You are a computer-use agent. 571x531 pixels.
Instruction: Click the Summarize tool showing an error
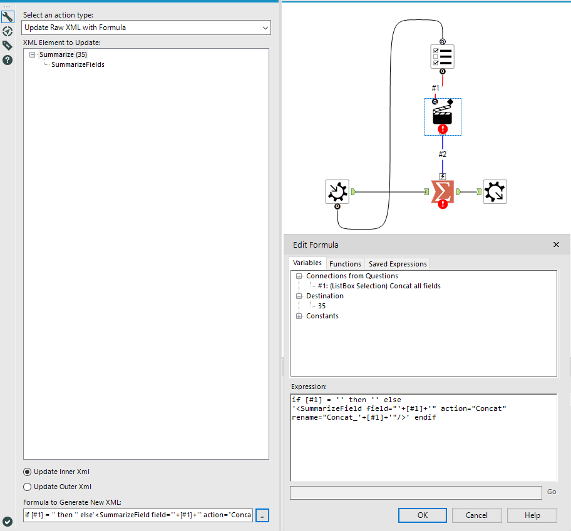click(443, 192)
